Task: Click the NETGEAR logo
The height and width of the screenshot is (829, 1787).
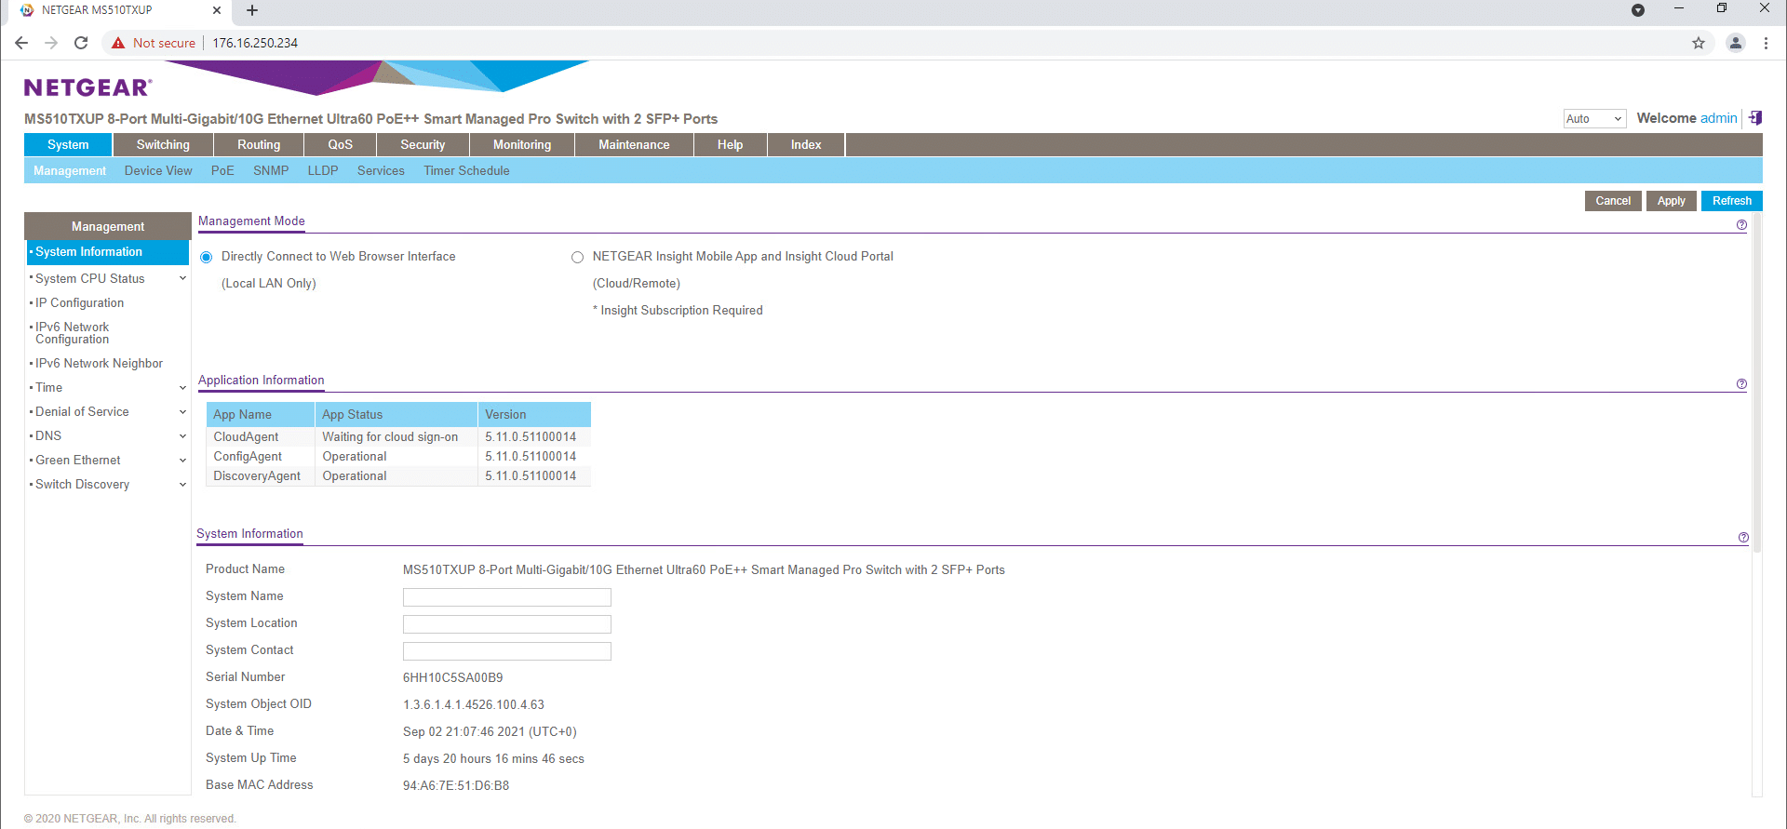Action: (x=87, y=87)
